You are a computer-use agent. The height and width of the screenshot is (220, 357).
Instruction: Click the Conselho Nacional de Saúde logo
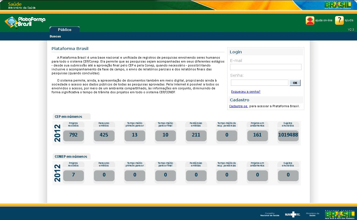coord(270,214)
